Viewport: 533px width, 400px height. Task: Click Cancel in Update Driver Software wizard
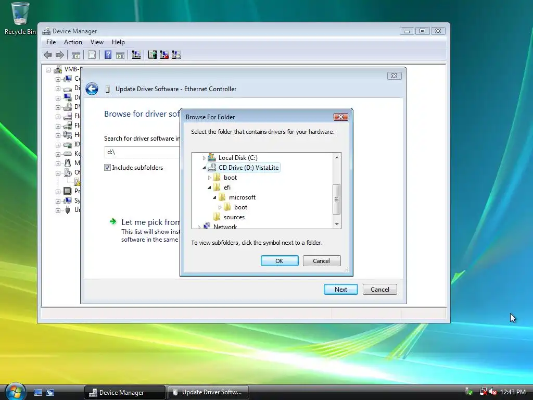pyautogui.click(x=379, y=290)
